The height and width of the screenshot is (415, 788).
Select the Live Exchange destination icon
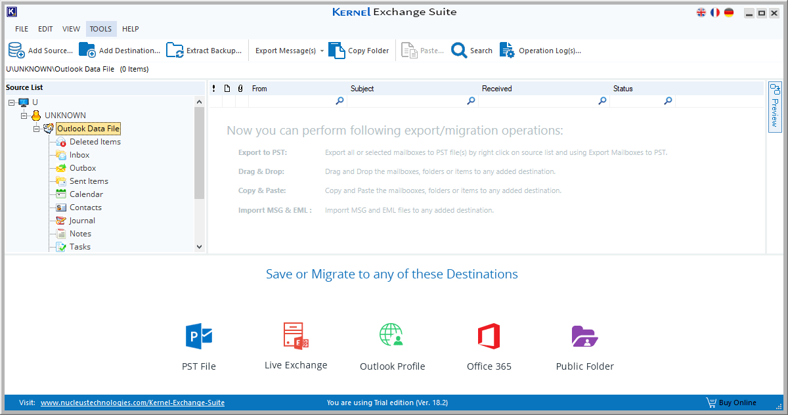point(295,336)
